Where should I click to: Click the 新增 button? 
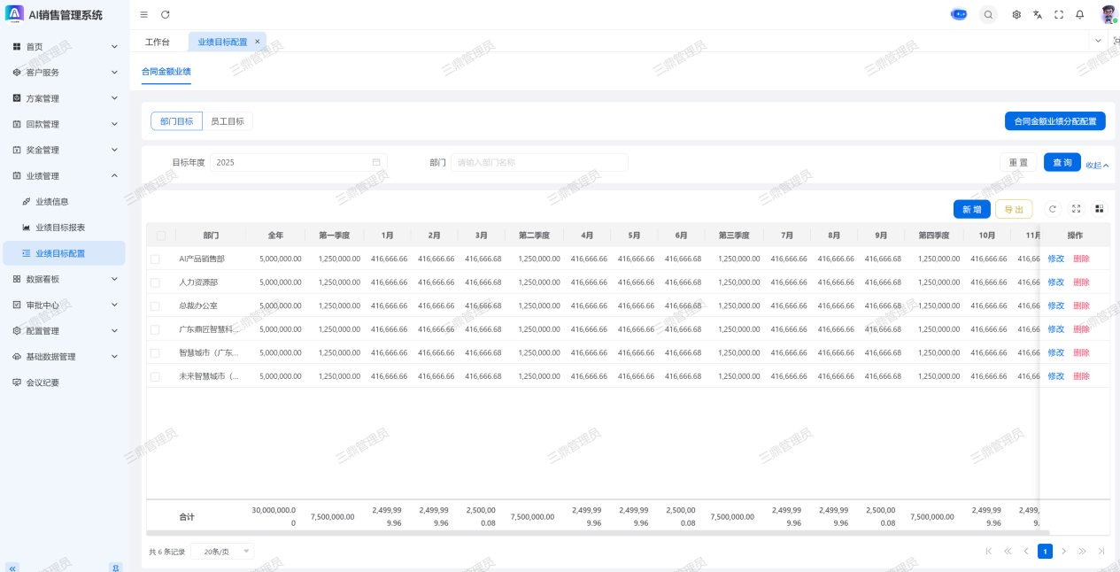click(971, 209)
